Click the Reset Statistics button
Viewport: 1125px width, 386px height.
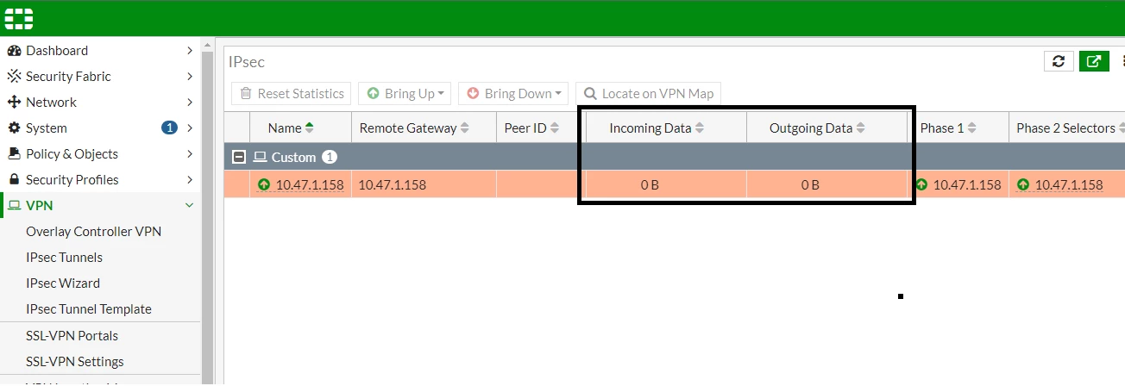[x=292, y=94]
